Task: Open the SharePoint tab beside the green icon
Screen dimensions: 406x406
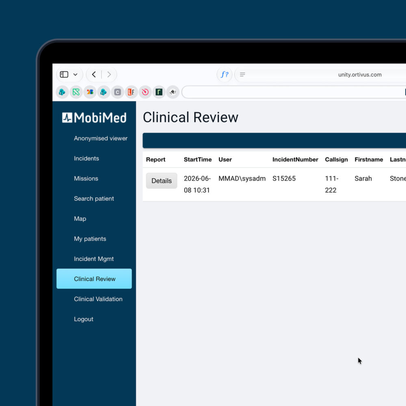Action: pyautogui.click(x=62, y=92)
